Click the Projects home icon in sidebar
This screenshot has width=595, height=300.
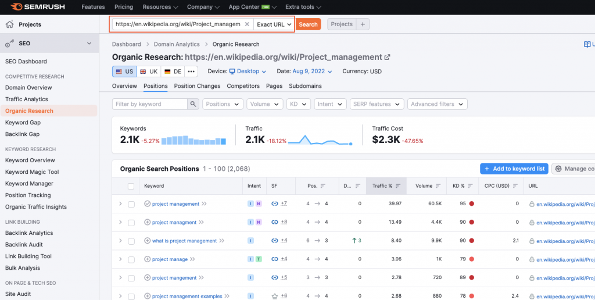(10, 24)
